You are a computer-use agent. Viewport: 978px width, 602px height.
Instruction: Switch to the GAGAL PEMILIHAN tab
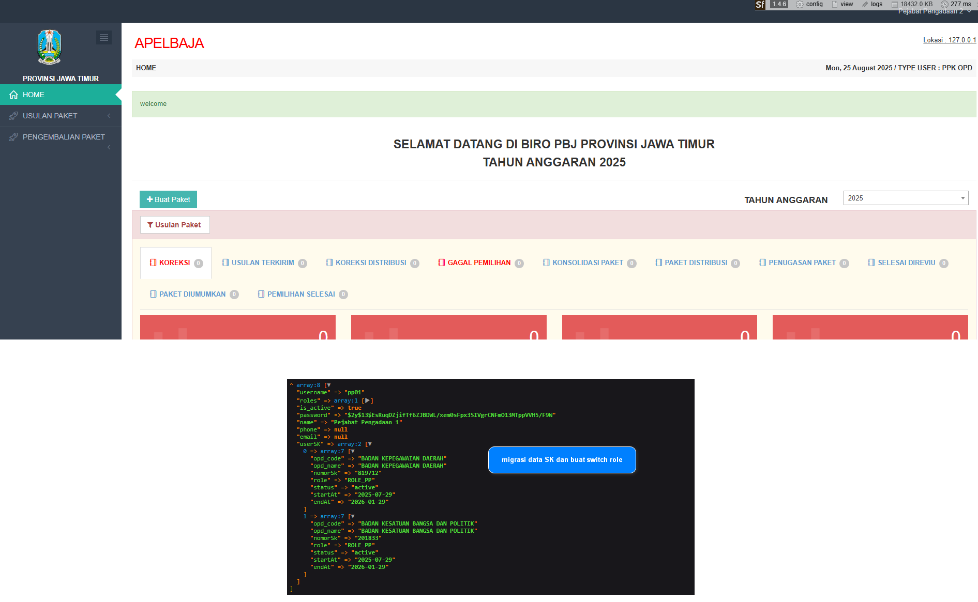point(480,263)
